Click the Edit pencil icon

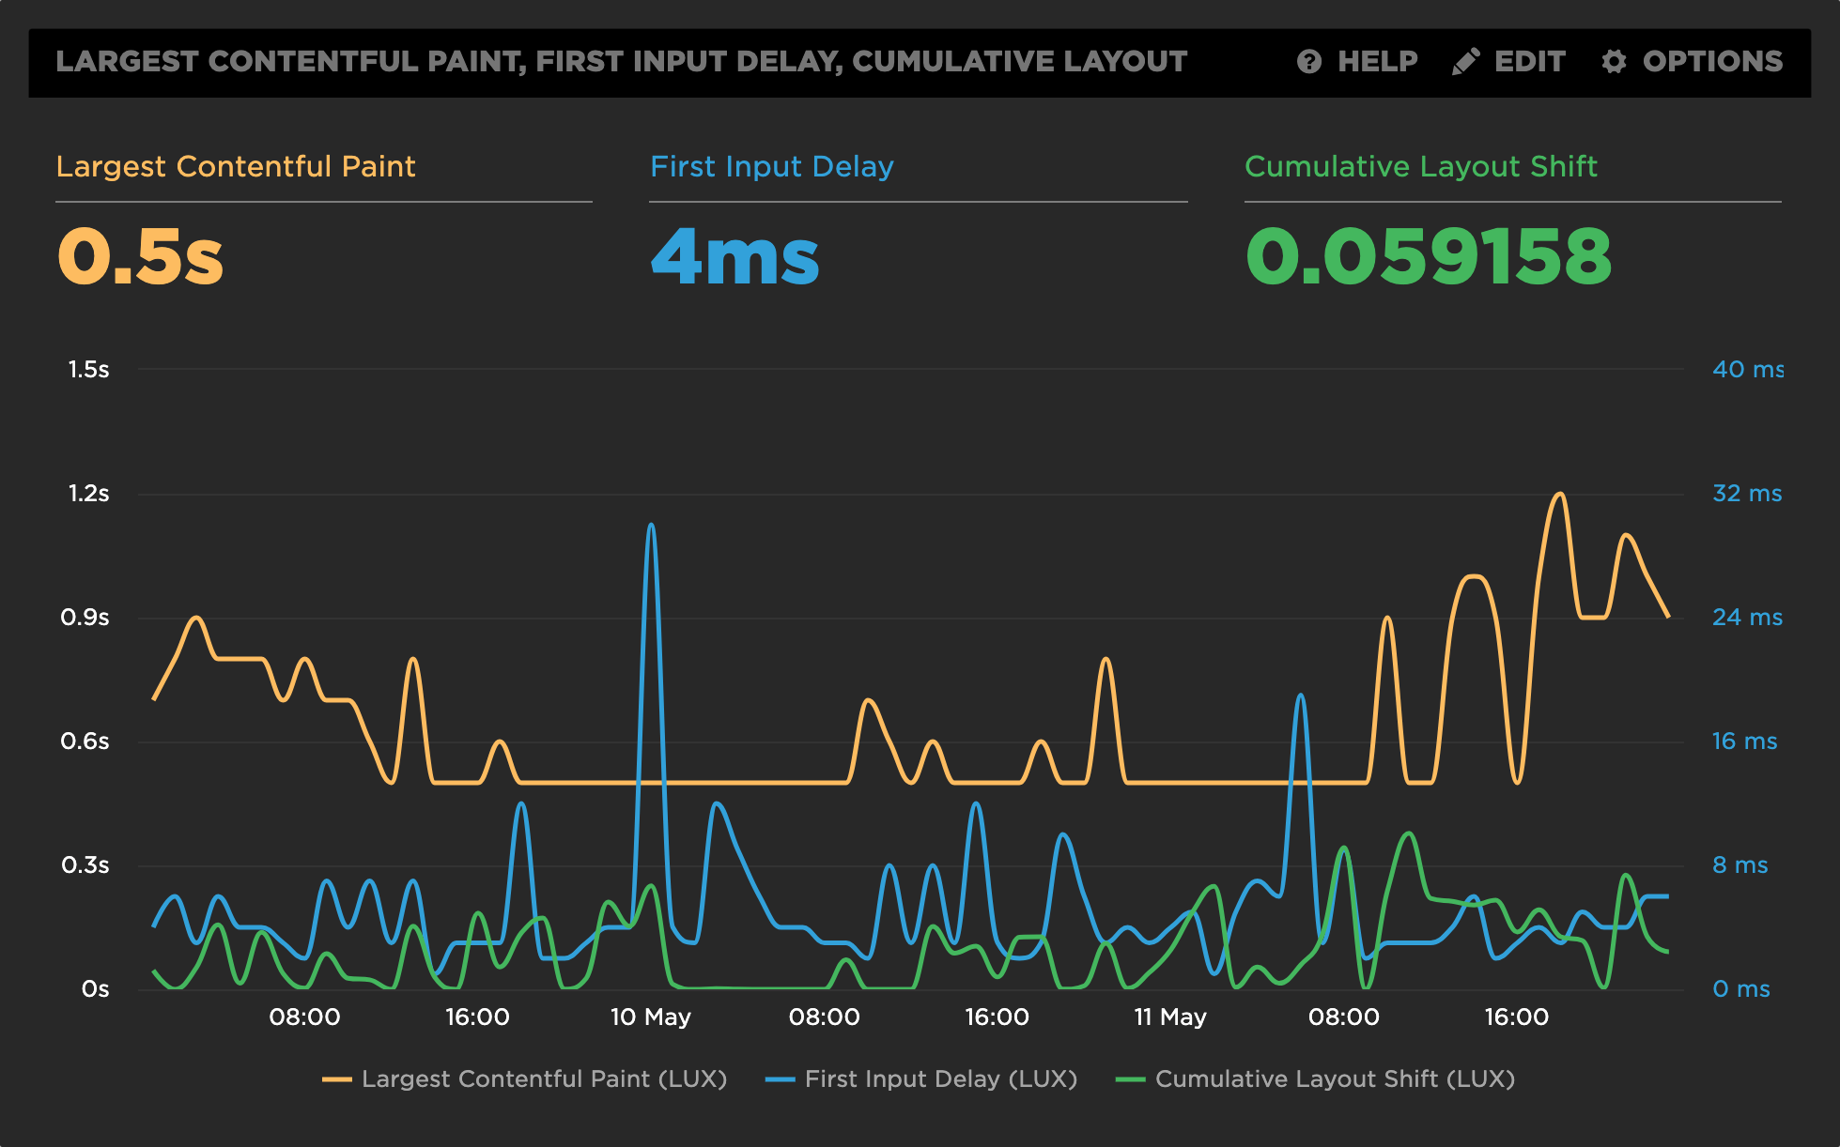(1465, 62)
